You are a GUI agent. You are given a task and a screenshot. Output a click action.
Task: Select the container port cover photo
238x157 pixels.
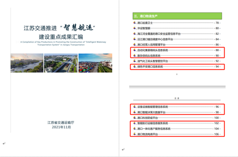(95, 63)
